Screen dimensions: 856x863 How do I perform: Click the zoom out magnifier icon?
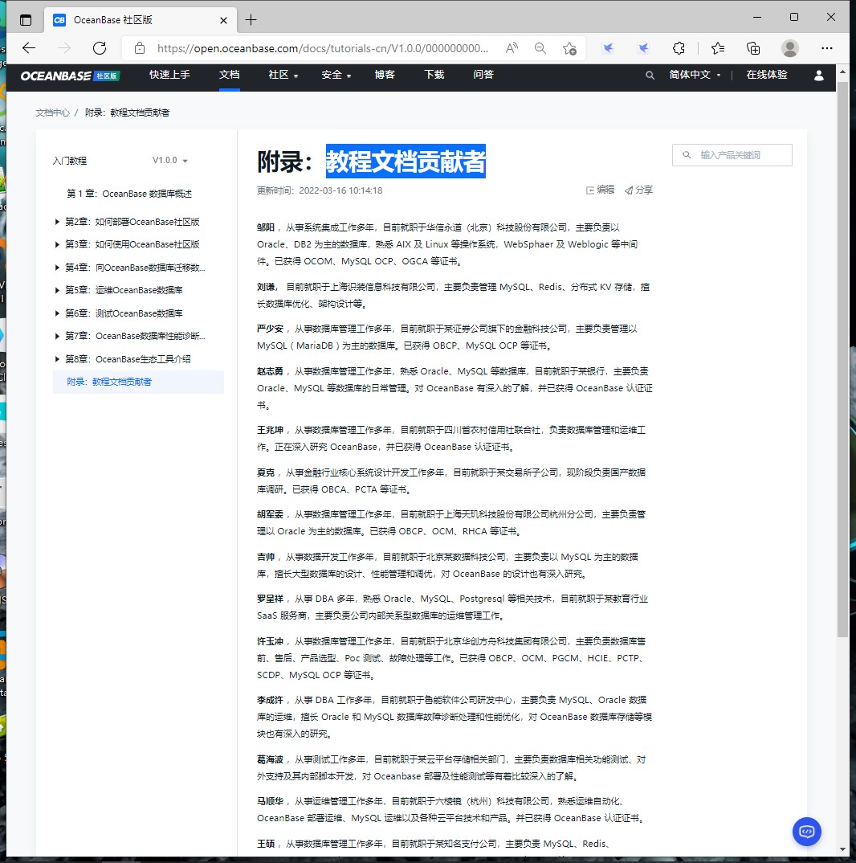(x=540, y=48)
